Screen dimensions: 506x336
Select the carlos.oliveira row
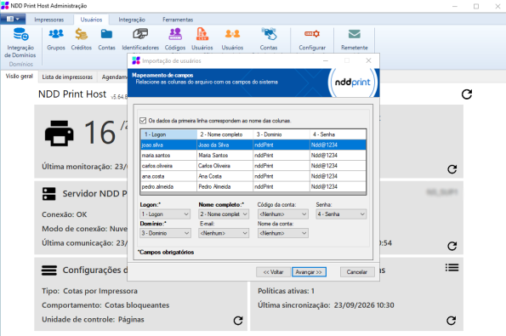(x=253, y=166)
